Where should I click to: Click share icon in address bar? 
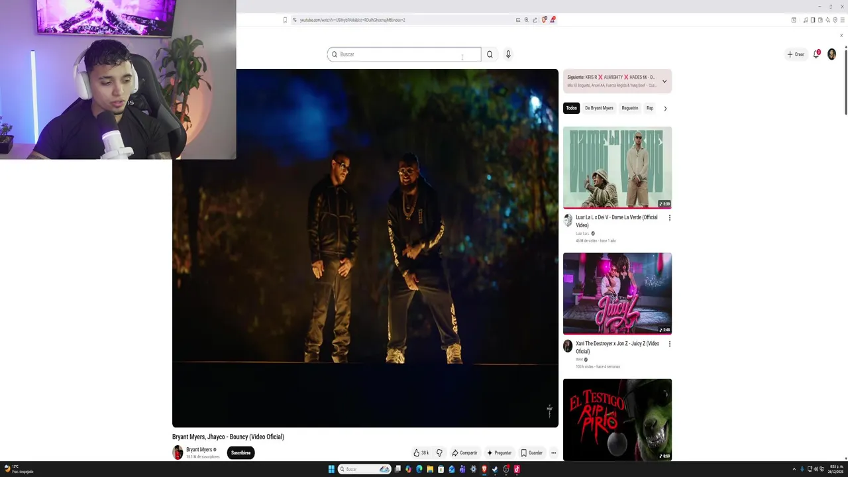tap(535, 20)
